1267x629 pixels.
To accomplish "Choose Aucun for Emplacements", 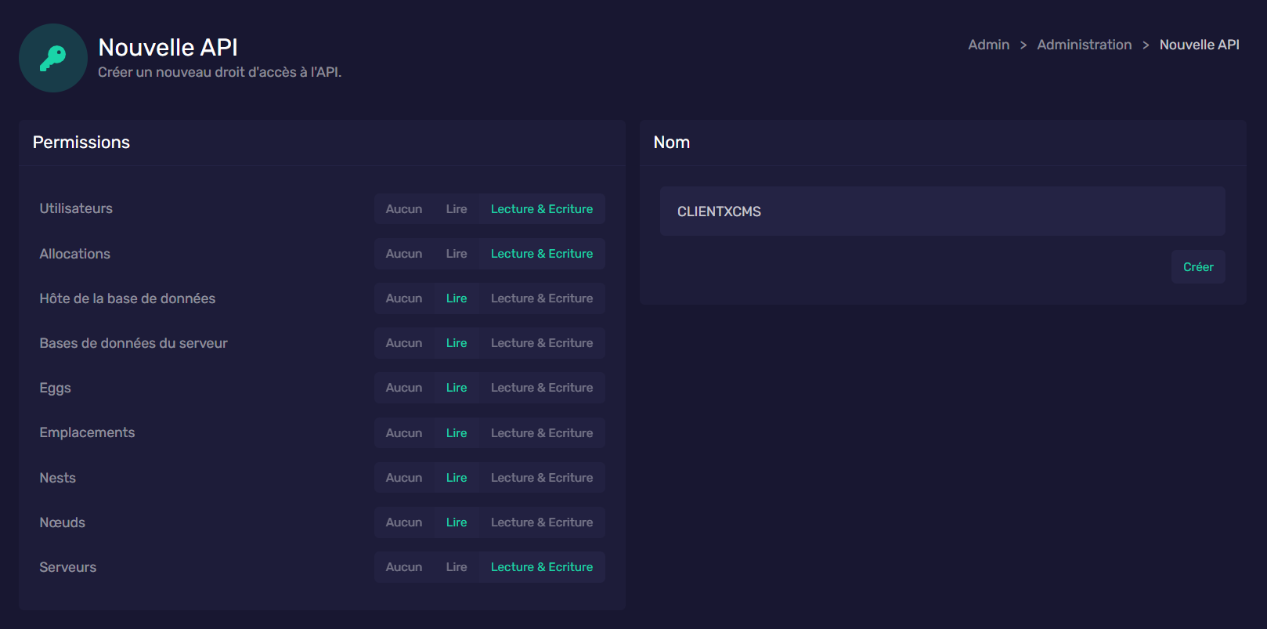I will 403,433.
